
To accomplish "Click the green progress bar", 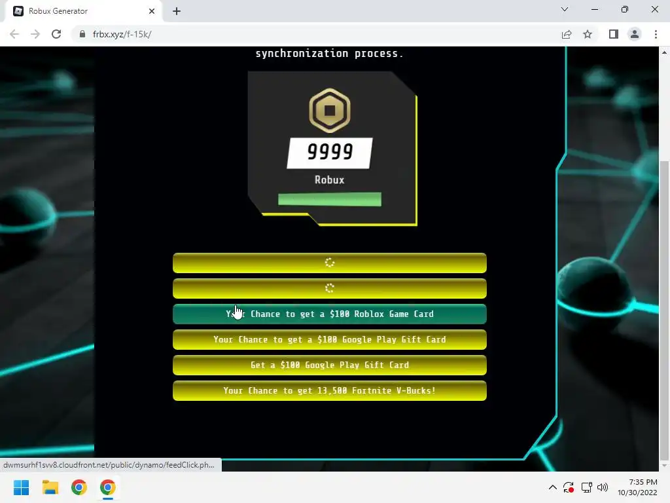I will (330, 199).
